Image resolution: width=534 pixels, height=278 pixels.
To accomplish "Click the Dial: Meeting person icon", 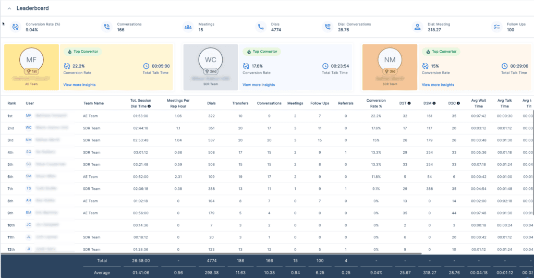I will (x=417, y=27).
